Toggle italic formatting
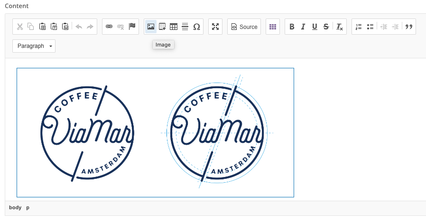 [x=303, y=27]
